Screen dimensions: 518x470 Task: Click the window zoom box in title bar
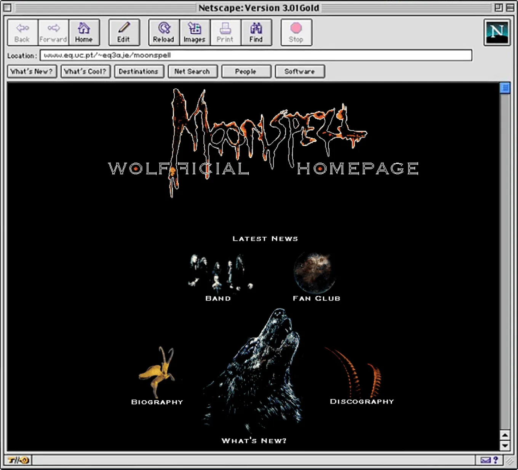click(x=499, y=8)
